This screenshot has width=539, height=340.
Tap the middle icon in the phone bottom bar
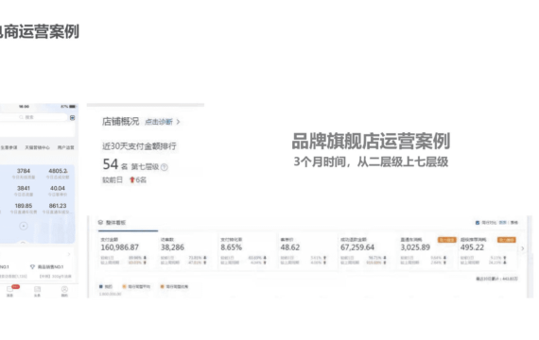pyautogui.click(x=37, y=289)
